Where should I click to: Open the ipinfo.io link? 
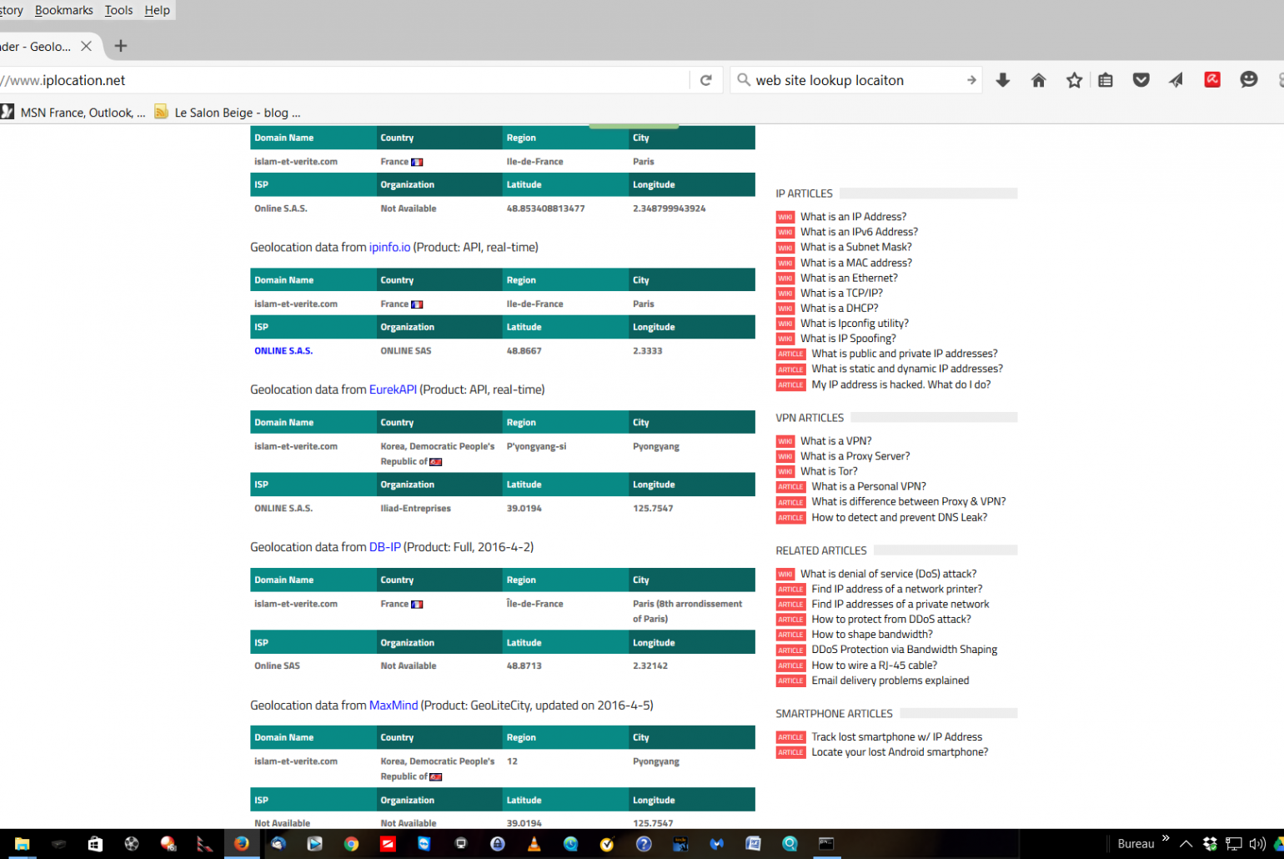point(389,248)
